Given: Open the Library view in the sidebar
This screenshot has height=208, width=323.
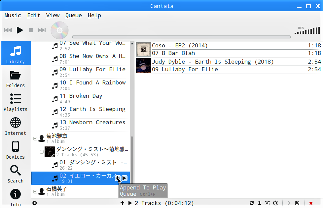Looking at the screenshot, I should click(x=16, y=53).
